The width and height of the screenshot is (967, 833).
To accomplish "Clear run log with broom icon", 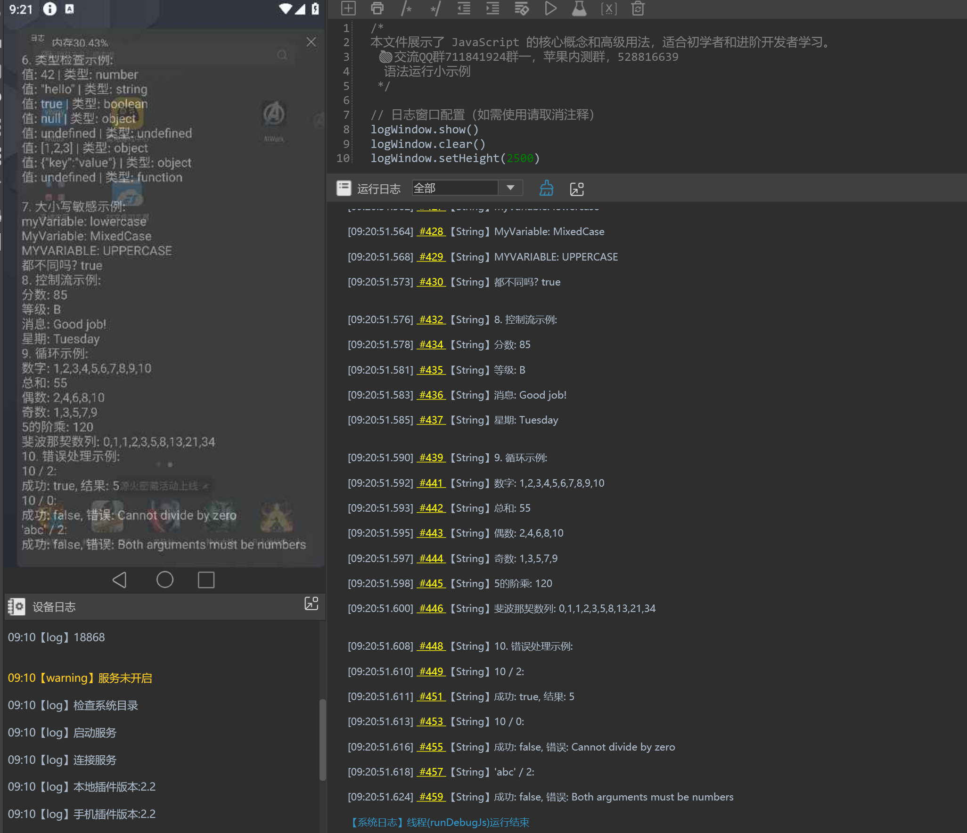I will (x=546, y=188).
